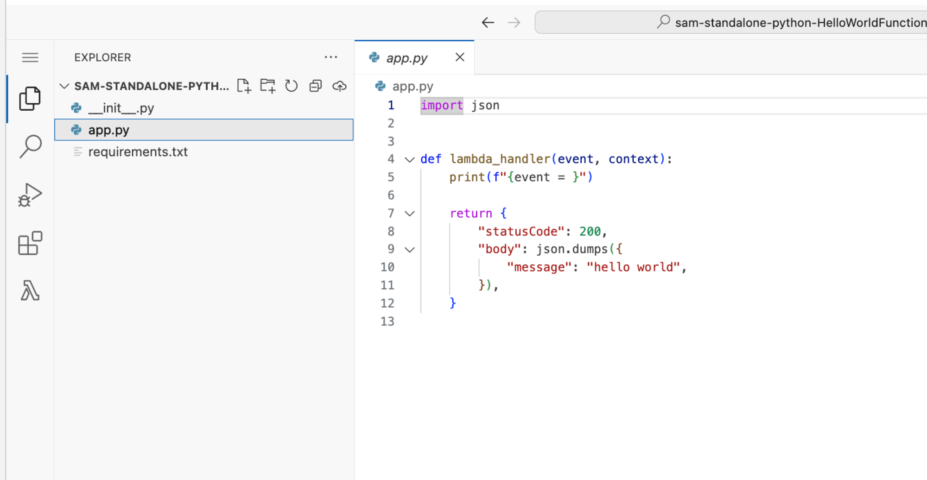Click line number 13 in the gutter

tap(387, 322)
